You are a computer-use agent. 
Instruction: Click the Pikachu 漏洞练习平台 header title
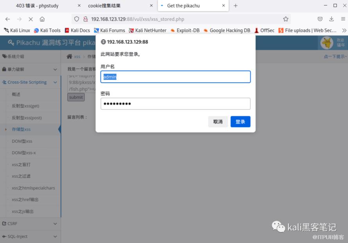pyautogui.click(x=52, y=43)
